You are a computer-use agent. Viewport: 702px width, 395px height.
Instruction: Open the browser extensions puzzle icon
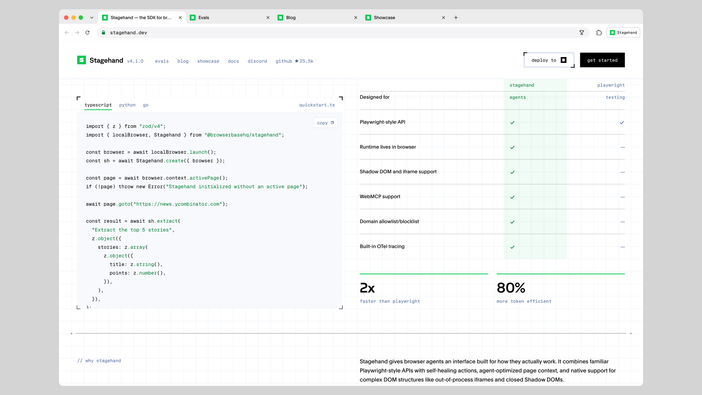coord(599,33)
